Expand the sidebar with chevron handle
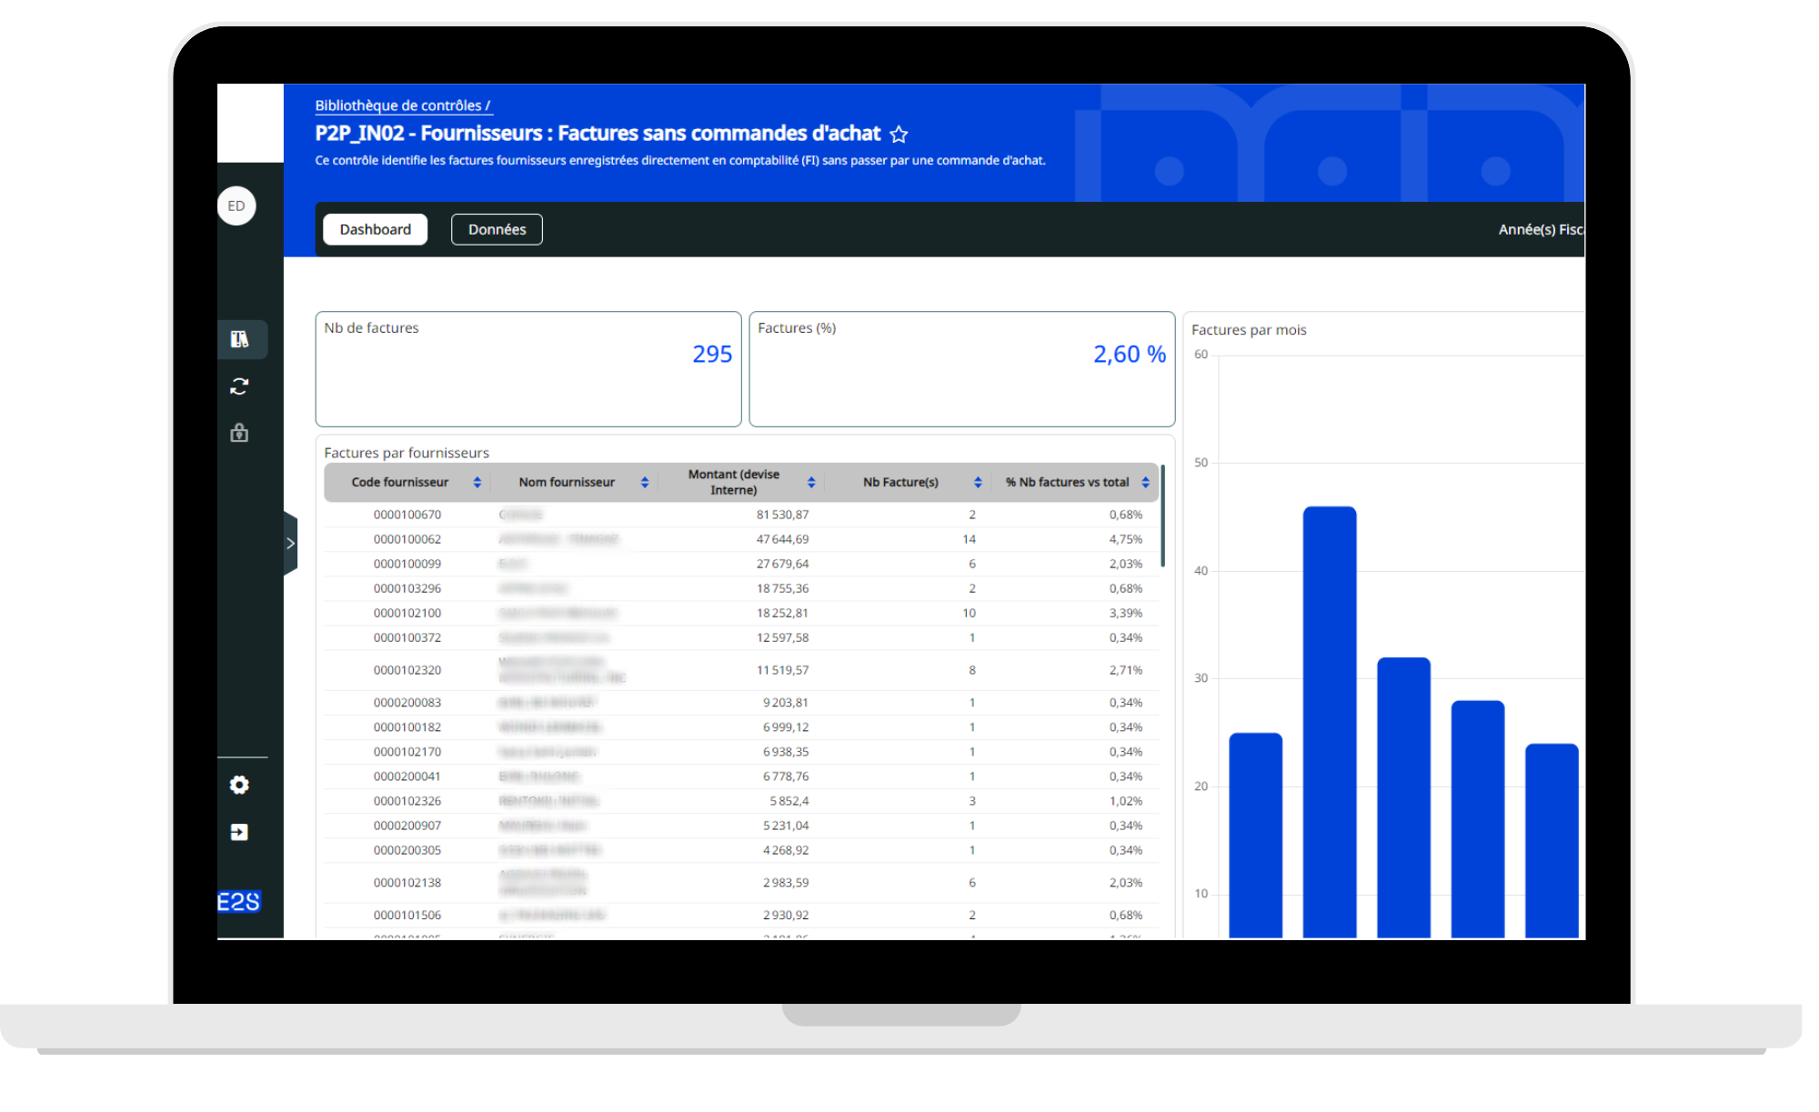This screenshot has height=1112, width=1819. (x=290, y=544)
